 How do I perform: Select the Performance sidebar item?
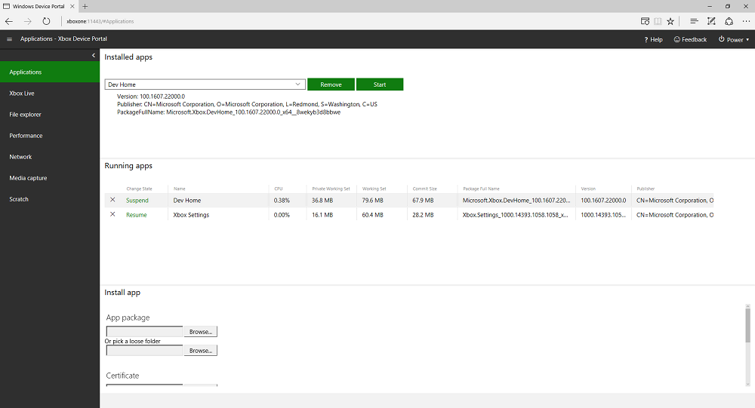pos(26,136)
